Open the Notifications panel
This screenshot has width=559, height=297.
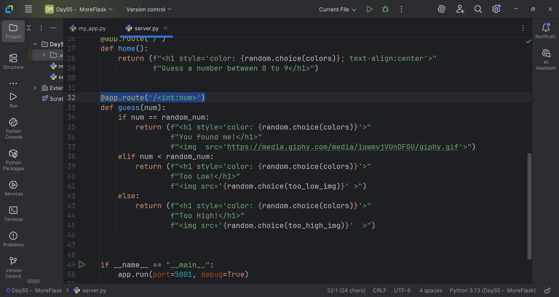546,31
